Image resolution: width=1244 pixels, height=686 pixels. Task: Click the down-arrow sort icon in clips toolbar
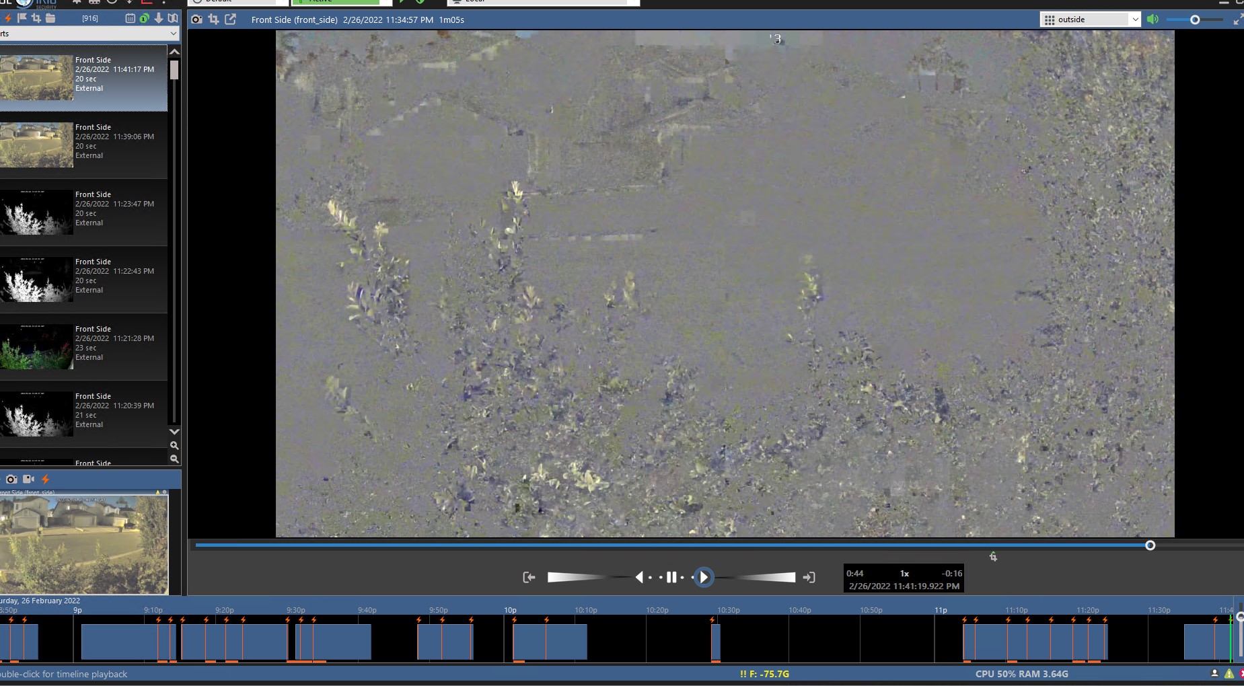click(159, 18)
